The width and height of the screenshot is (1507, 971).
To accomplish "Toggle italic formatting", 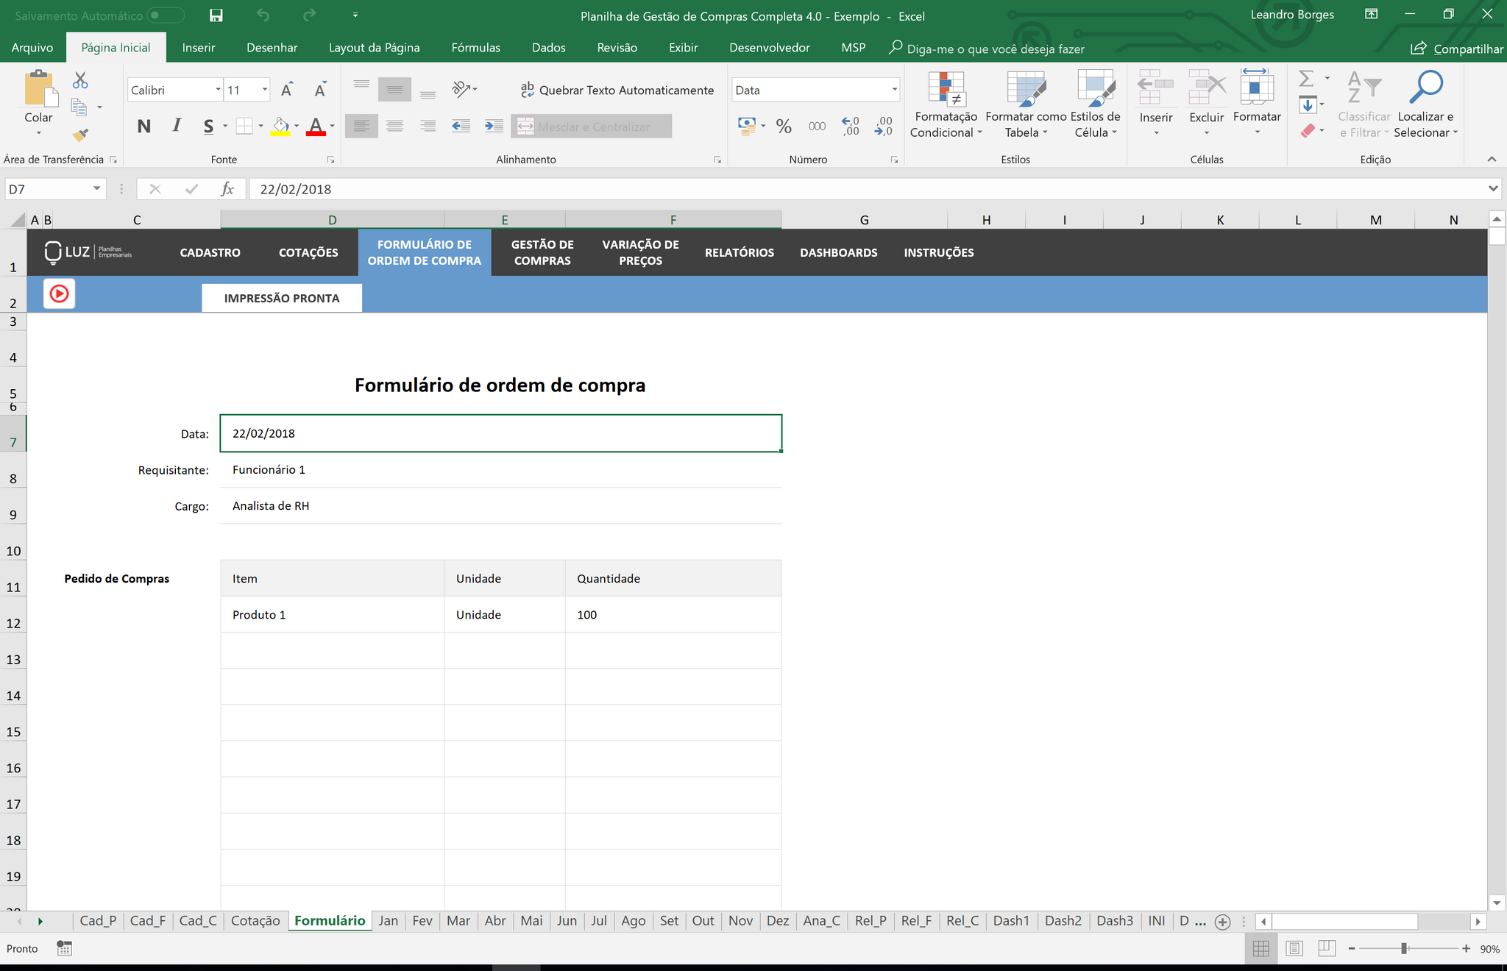I will [x=177, y=127].
